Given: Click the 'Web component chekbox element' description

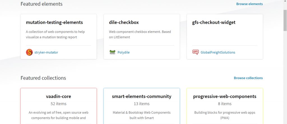Looking at the screenshot, I should tap(140, 35).
